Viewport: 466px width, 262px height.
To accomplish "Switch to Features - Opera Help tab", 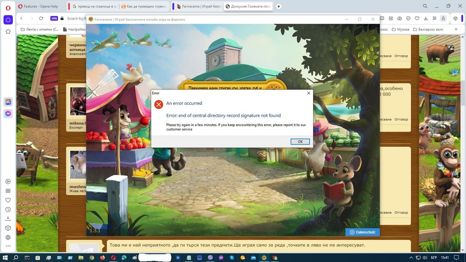I will click(x=40, y=6).
